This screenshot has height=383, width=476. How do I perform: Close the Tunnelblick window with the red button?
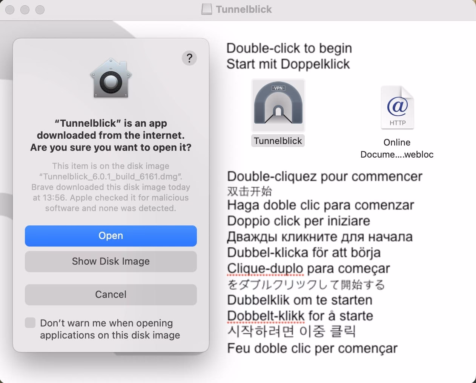(10, 10)
